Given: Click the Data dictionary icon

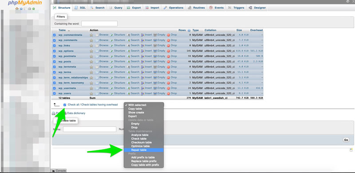Looking at the screenshot, I should (x=65, y=113).
